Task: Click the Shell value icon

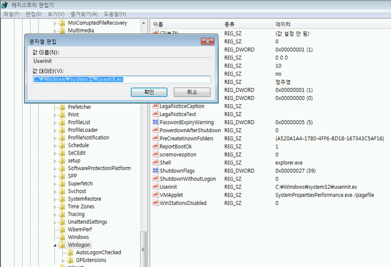Action: point(155,162)
